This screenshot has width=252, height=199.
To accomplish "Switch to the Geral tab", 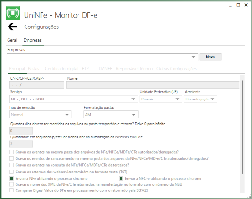I will 12,40.
